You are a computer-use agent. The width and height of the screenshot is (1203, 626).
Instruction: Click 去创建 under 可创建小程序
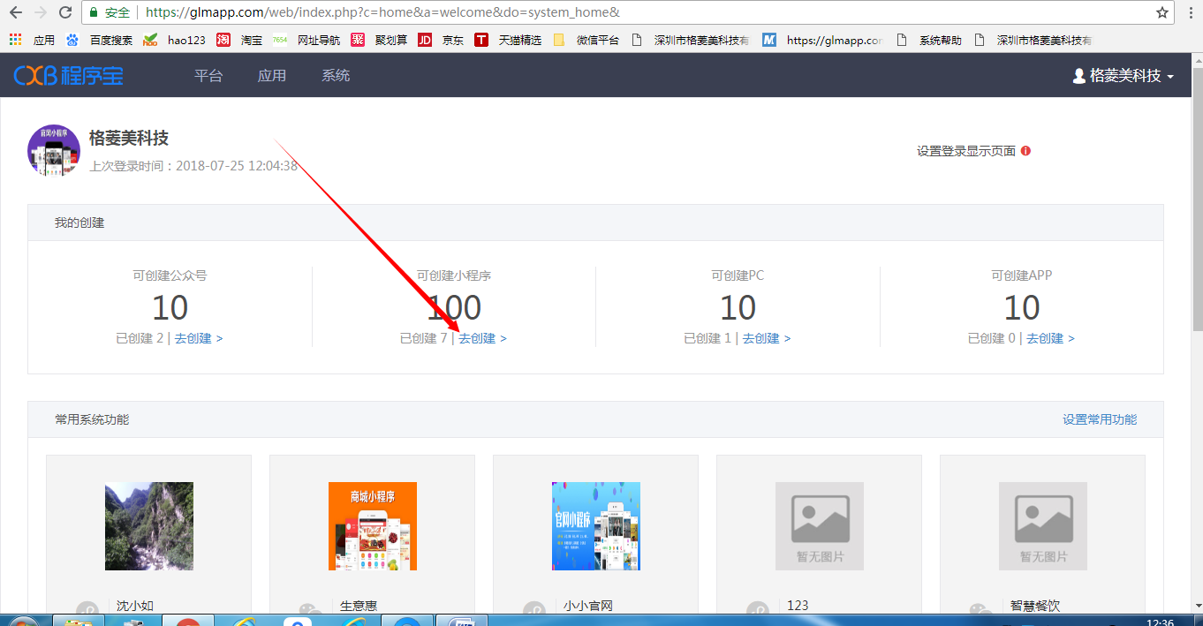[482, 338]
